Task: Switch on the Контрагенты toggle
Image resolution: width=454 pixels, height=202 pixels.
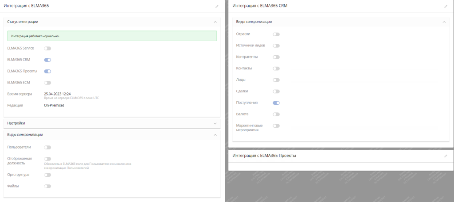Action: click(276, 57)
